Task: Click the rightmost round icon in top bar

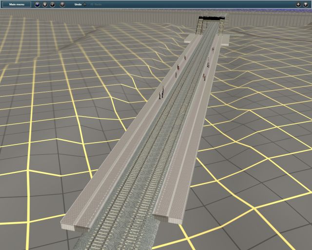Action: click(306, 4)
